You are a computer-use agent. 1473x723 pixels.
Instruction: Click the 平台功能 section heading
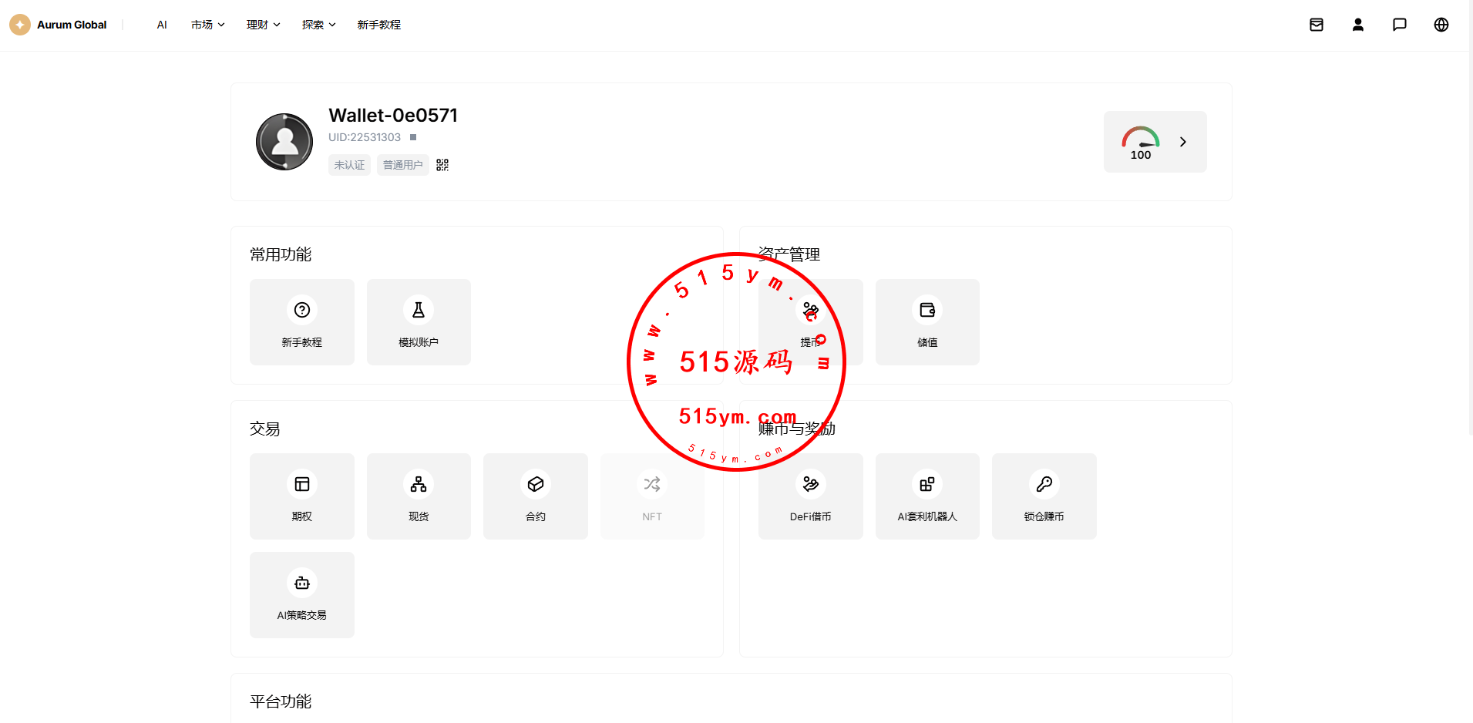point(281,701)
